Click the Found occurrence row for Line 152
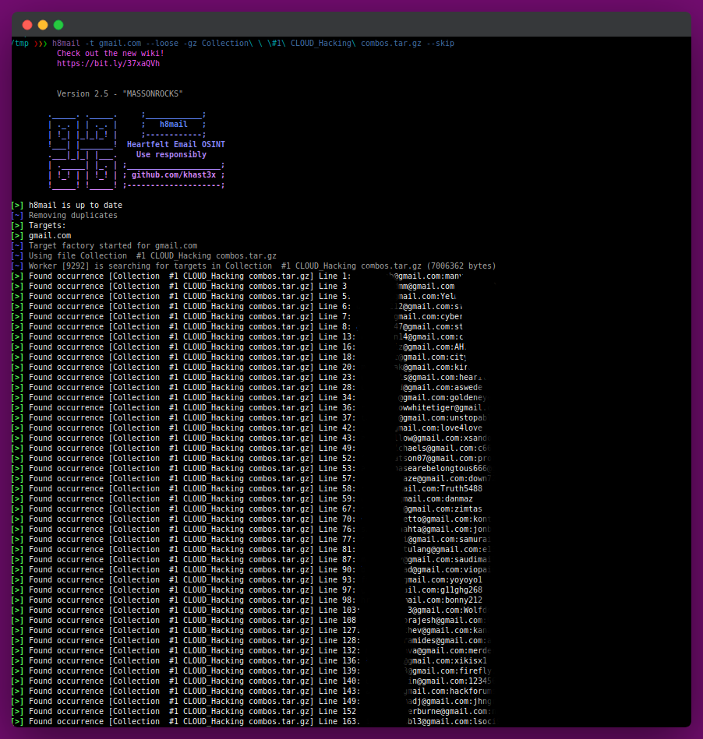703x739 pixels. pos(252,712)
